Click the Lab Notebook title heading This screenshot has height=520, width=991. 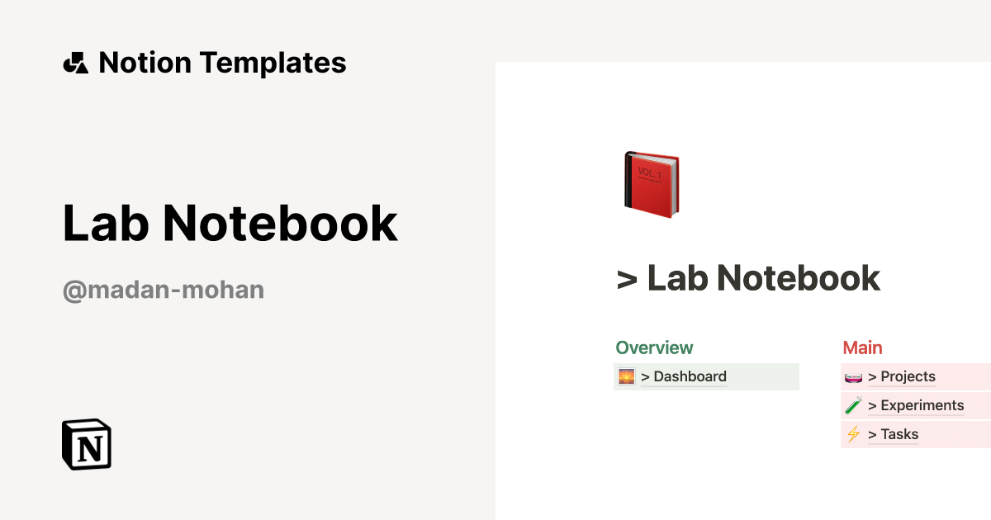[x=230, y=223]
